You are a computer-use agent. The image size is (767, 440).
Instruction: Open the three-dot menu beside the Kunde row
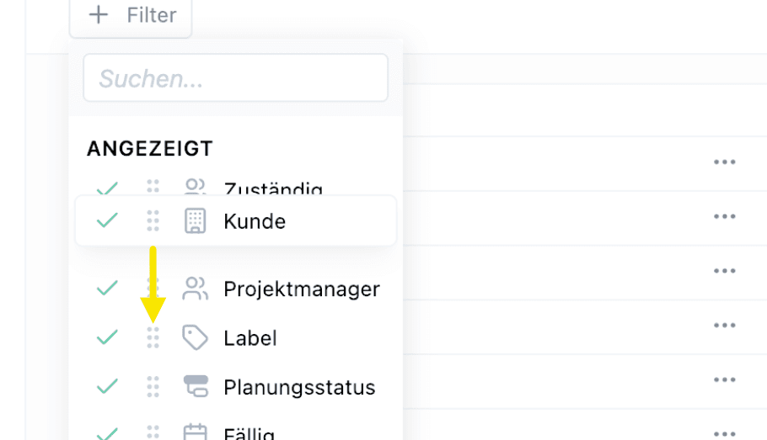pos(725,216)
